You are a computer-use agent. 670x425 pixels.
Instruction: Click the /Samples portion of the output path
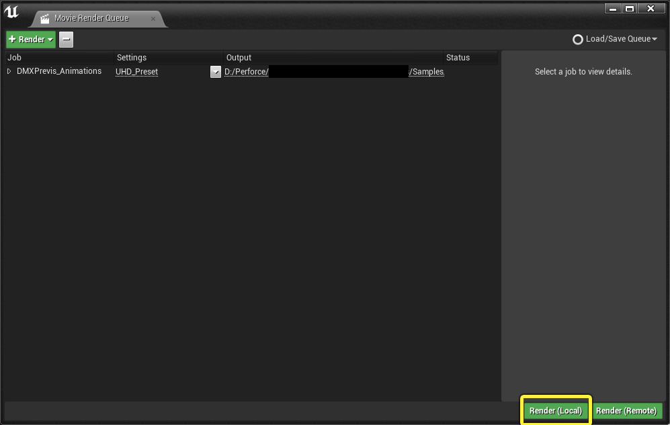[426, 71]
